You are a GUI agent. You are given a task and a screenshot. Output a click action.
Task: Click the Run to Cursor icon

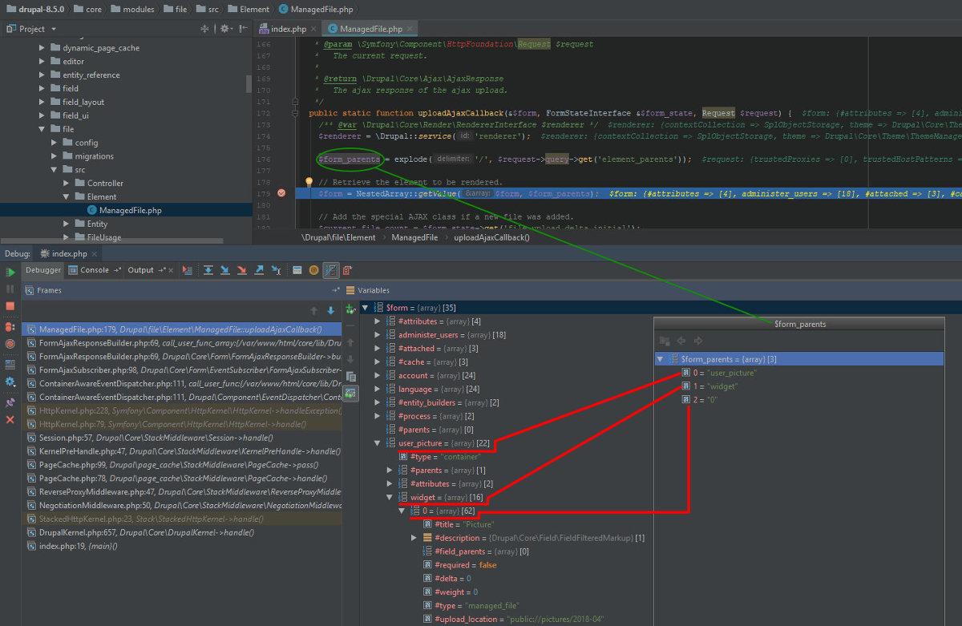(276, 270)
